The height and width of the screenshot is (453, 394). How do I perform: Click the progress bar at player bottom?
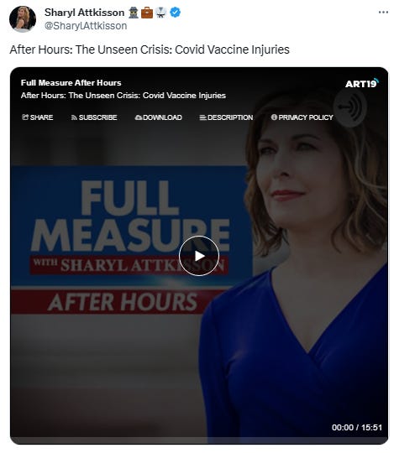click(x=199, y=441)
